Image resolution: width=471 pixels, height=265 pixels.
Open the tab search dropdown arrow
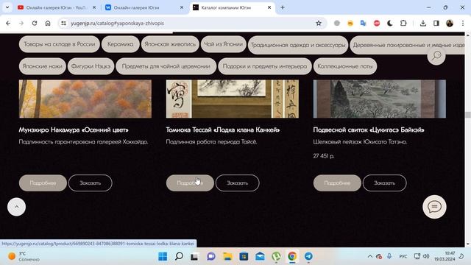7,7
